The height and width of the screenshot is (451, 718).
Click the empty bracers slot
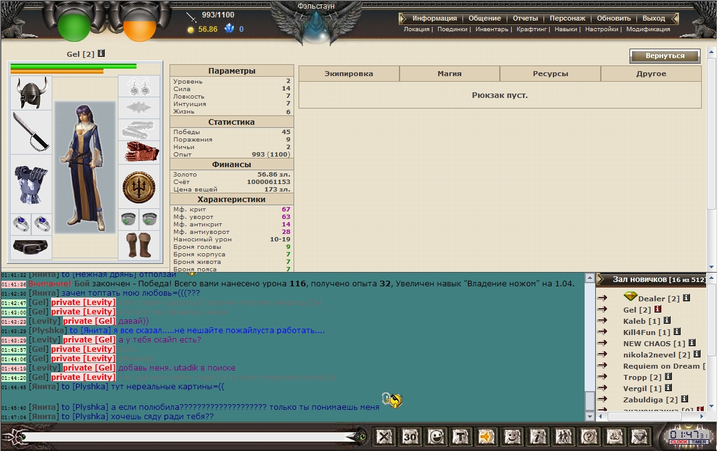pos(139,130)
